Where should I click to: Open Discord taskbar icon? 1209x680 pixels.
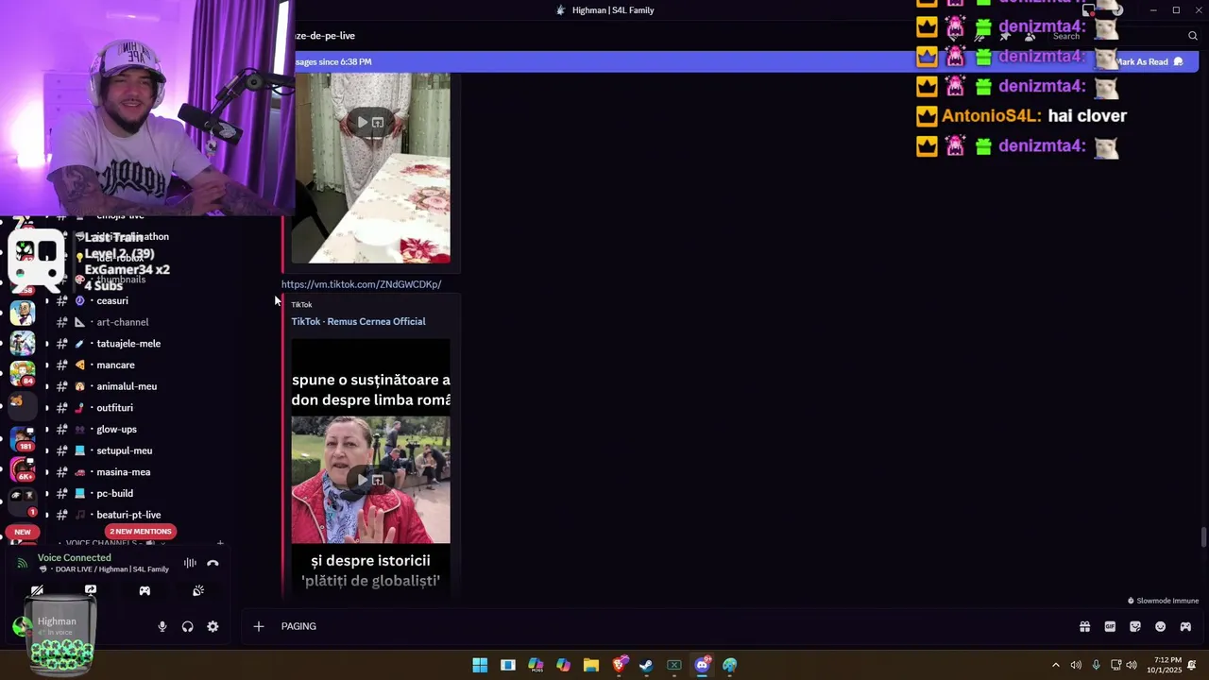tap(702, 665)
